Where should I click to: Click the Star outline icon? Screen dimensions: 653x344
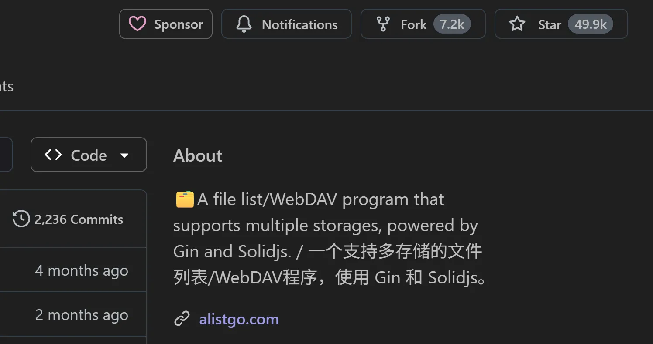pos(517,24)
